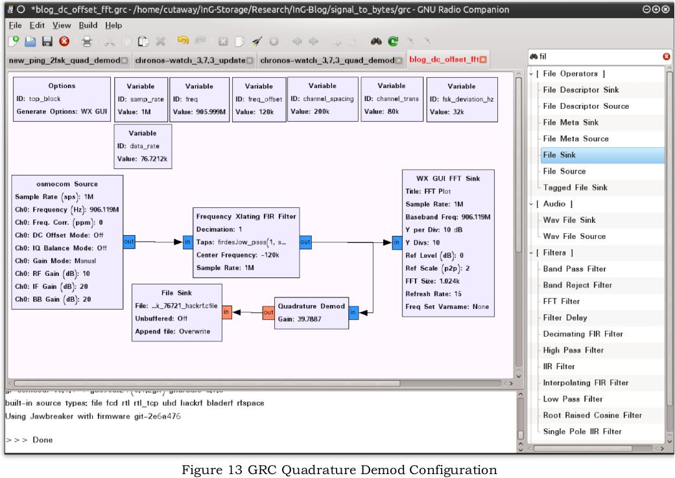675x478 pixels.
Task: Execute the flow graph rocket icon
Action: [257, 41]
